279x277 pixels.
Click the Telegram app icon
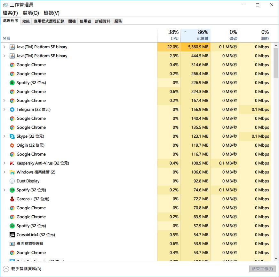(12, 110)
